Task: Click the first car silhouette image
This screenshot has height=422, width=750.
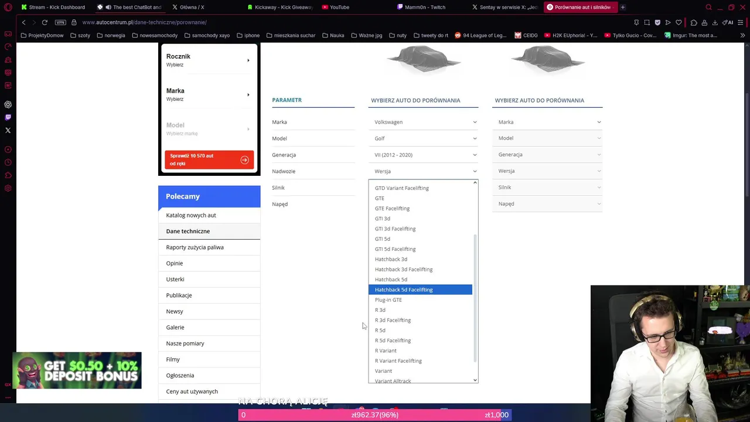Action: pos(424,60)
